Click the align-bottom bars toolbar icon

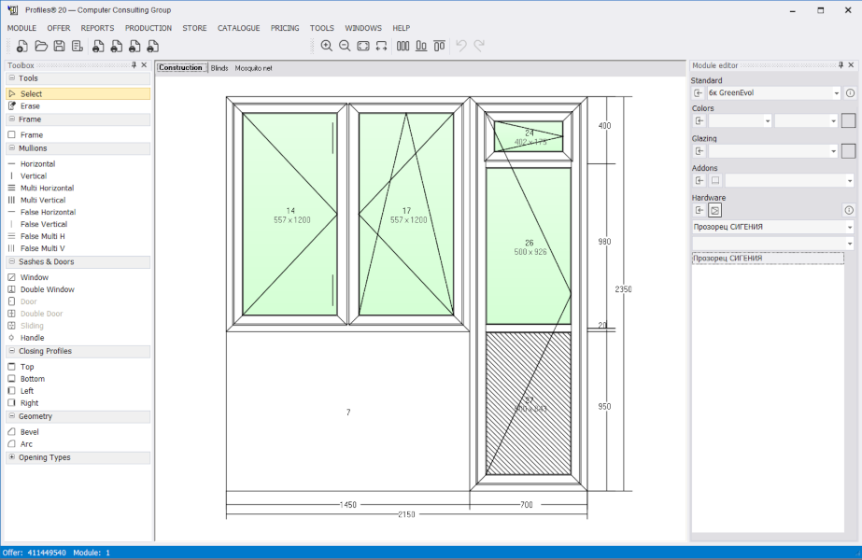[x=421, y=46]
